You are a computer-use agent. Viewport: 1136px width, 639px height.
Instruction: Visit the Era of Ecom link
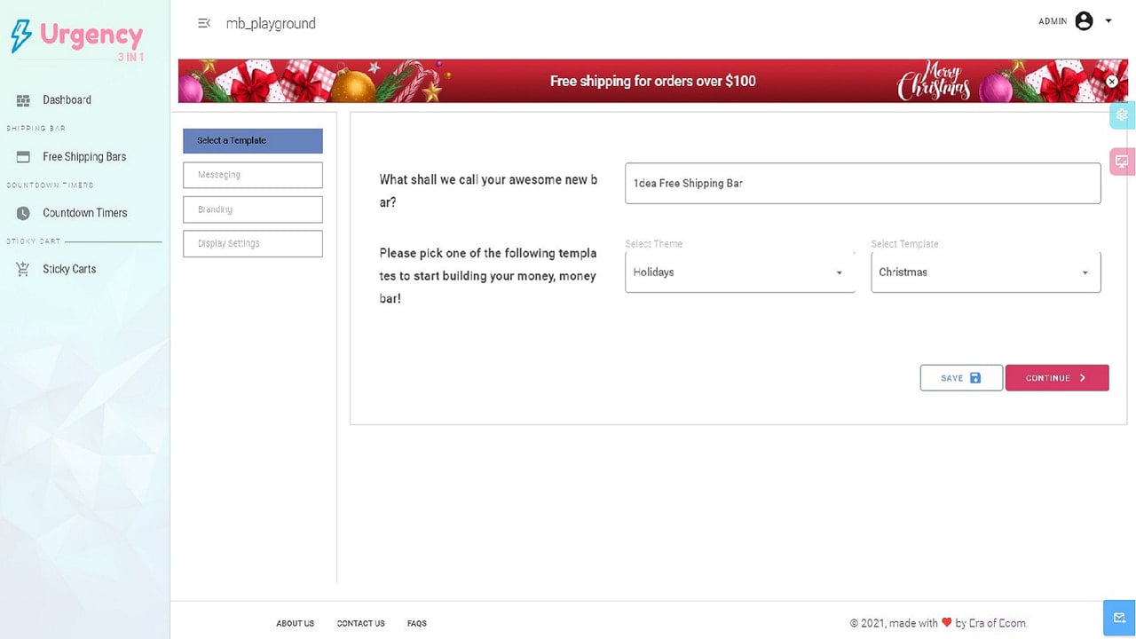point(998,623)
